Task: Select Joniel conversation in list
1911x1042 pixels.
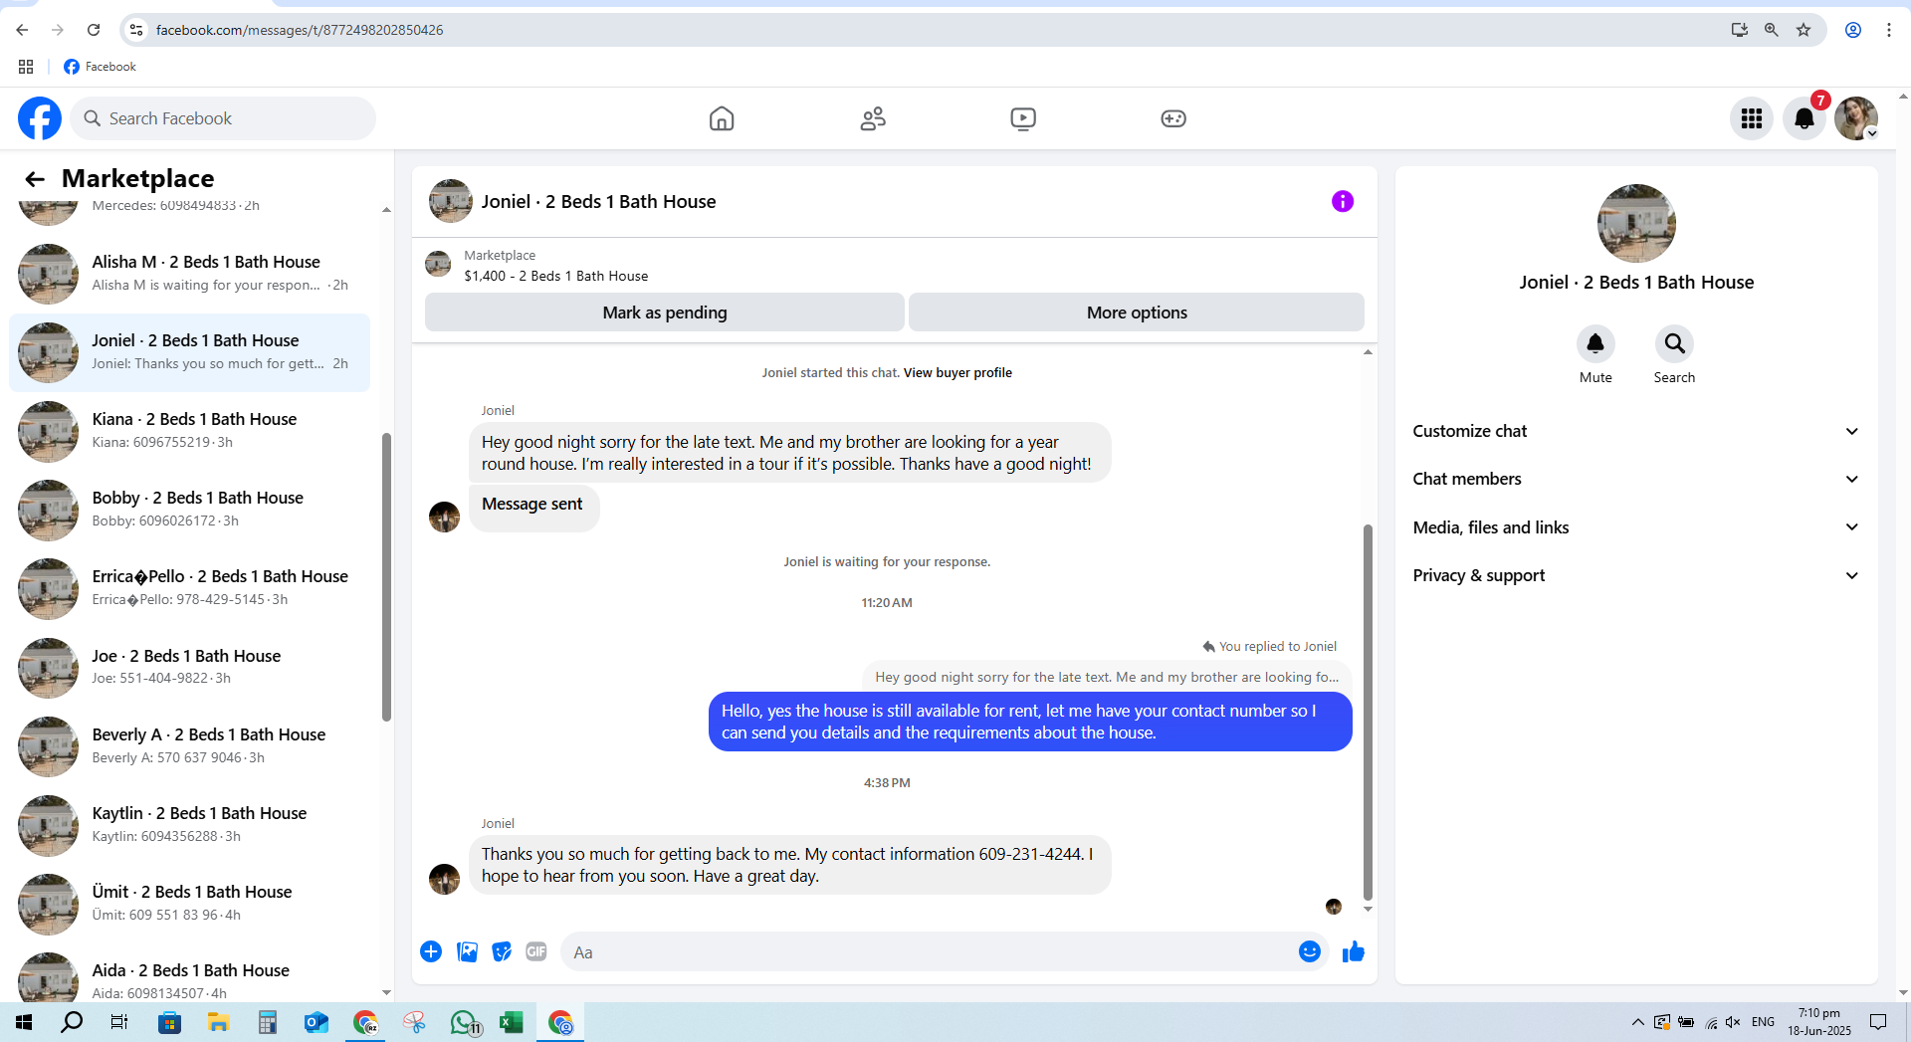Action: click(x=190, y=352)
